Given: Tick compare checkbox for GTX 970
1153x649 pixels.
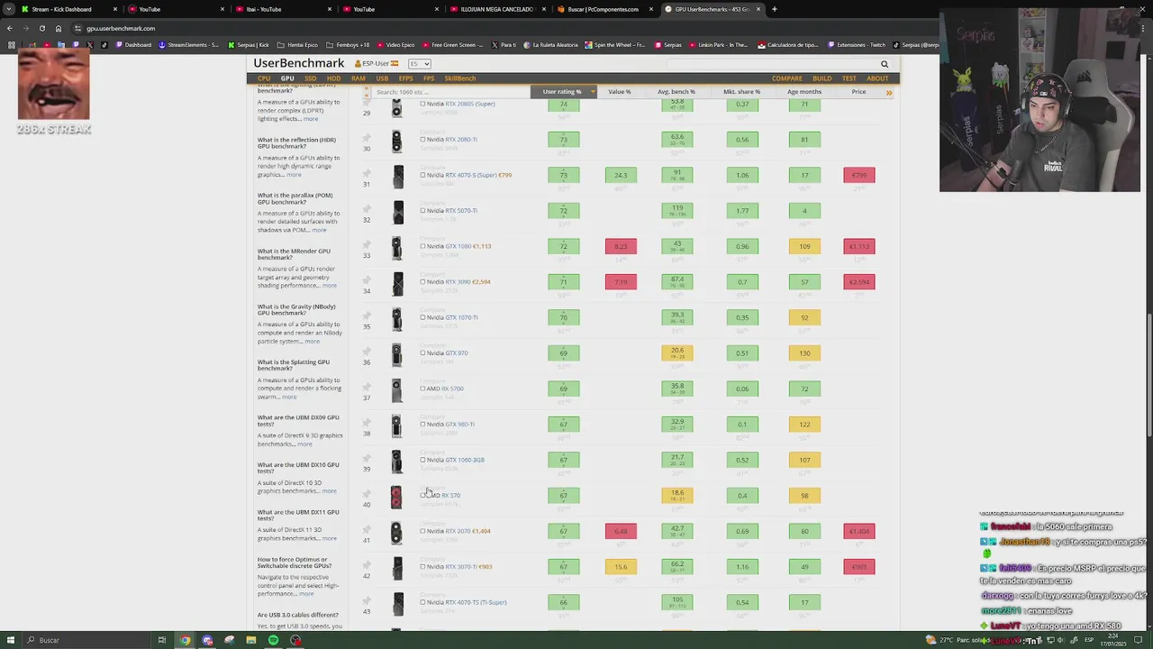Looking at the screenshot, I should 422,353.
